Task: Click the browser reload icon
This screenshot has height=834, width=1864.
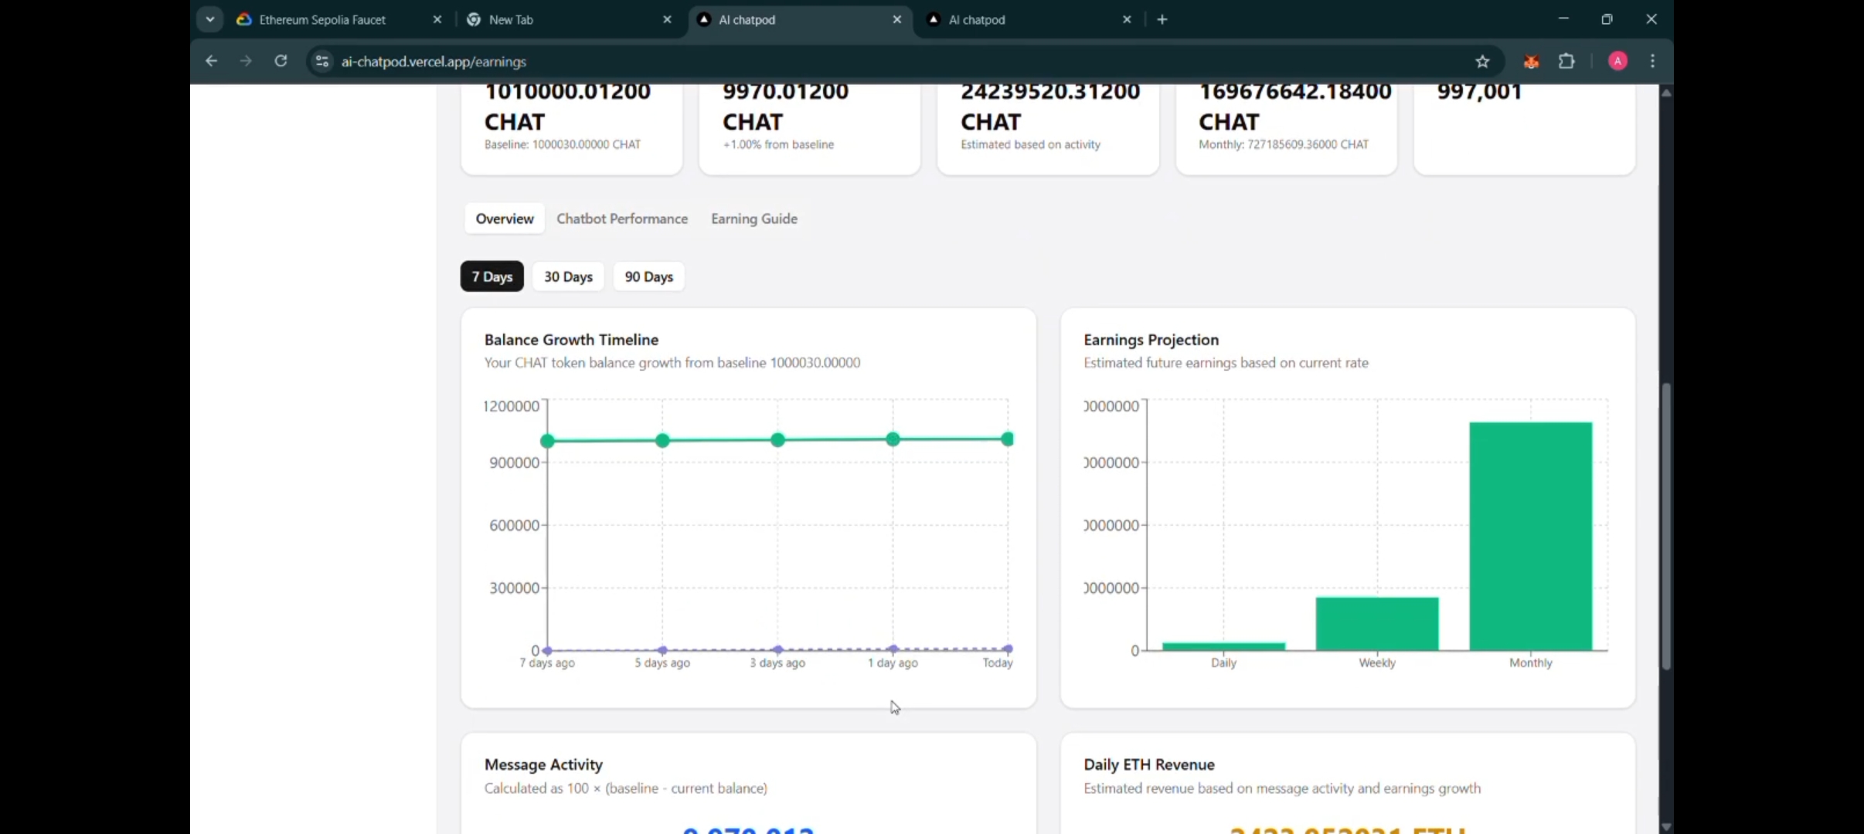Action: [281, 61]
